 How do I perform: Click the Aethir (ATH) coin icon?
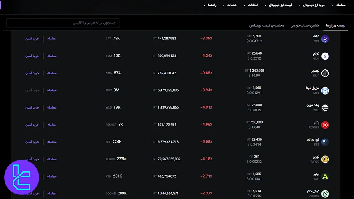click(x=325, y=177)
